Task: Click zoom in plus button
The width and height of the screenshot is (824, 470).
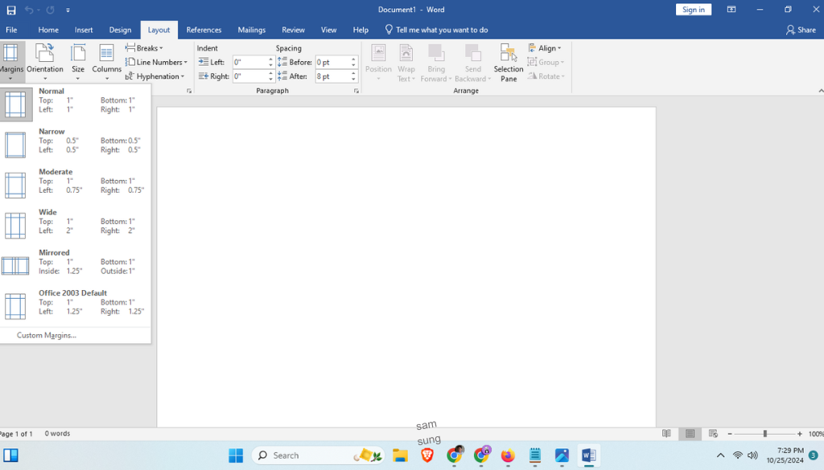Action: (800, 434)
